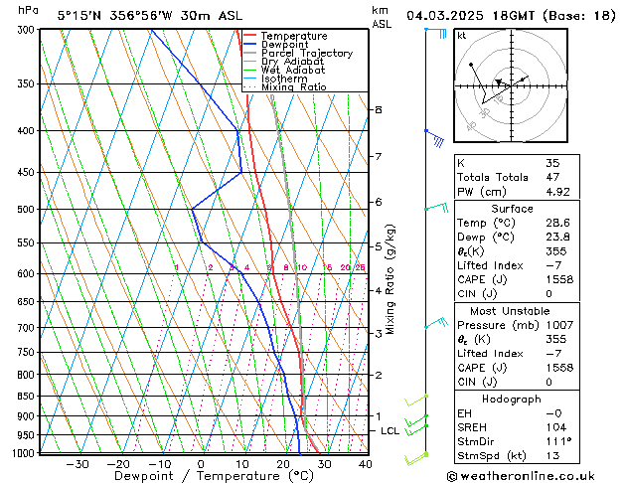Click the wind barb at 300 hPa
This screenshot has width=625, height=483.
pos(435,33)
